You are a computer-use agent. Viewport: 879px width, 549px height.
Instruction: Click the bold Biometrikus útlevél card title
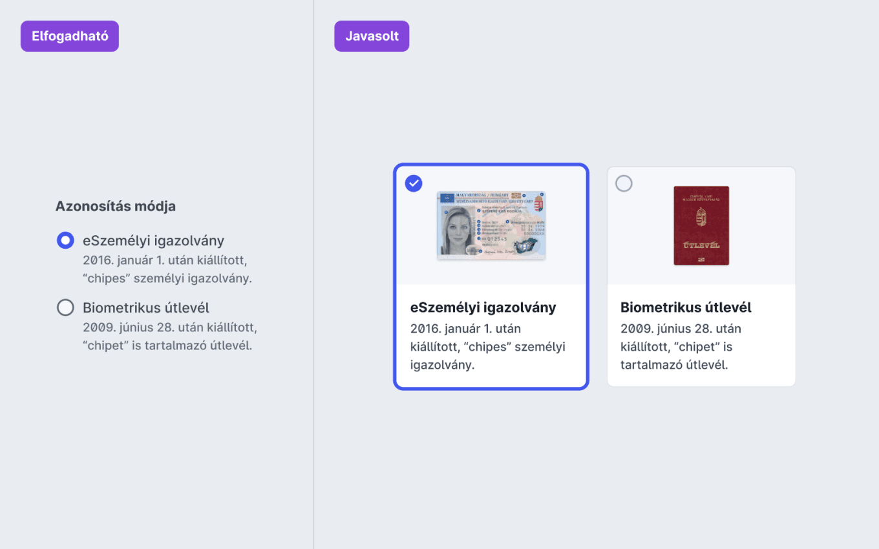tap(686, 307)
